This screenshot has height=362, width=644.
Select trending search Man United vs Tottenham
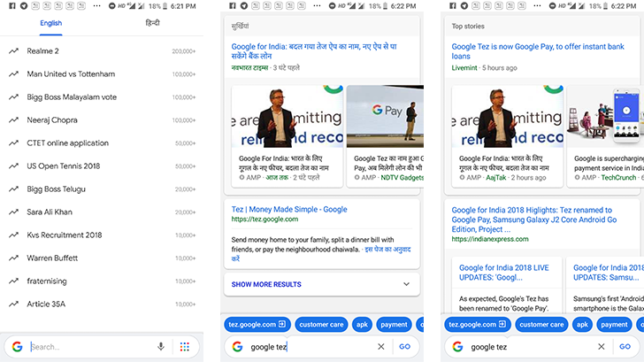pyautogui.click(x=102, y=74)
